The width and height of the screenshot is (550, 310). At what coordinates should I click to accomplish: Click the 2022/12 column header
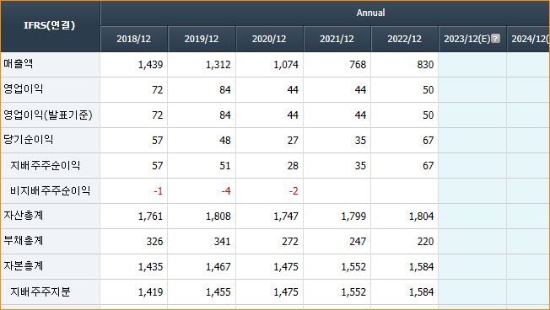click(x=404, y=39)
